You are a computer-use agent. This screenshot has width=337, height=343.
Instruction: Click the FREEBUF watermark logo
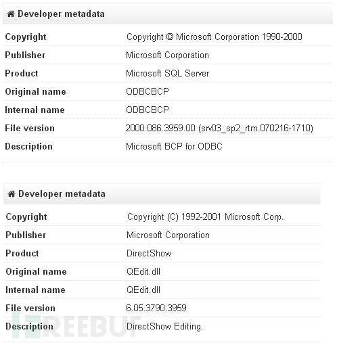coord(76,325)
